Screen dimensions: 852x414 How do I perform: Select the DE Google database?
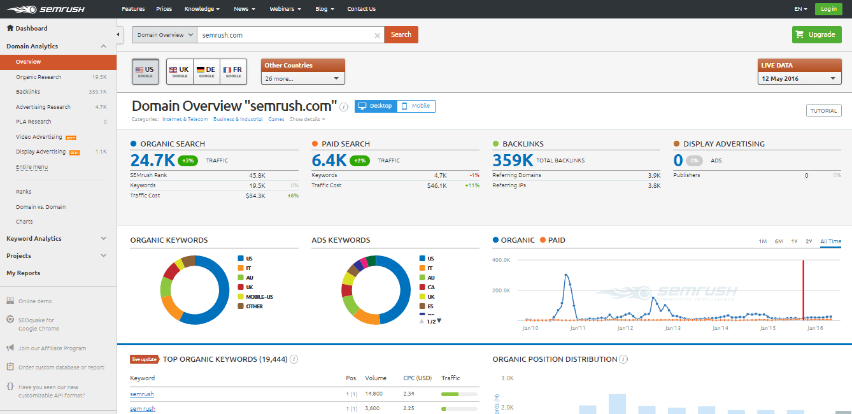[206, 72]
